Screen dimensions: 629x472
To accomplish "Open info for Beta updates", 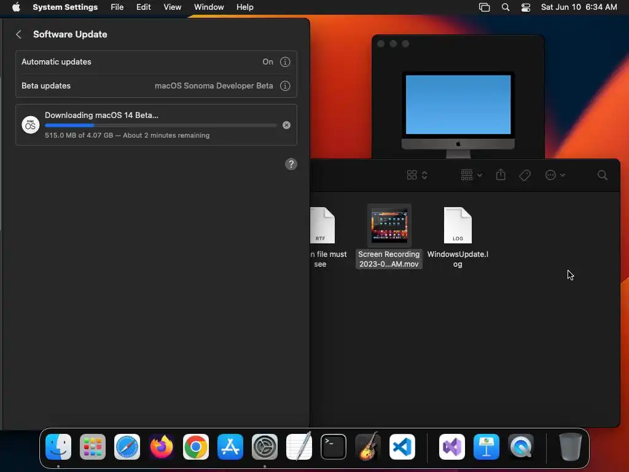I will tap(285, 86).
